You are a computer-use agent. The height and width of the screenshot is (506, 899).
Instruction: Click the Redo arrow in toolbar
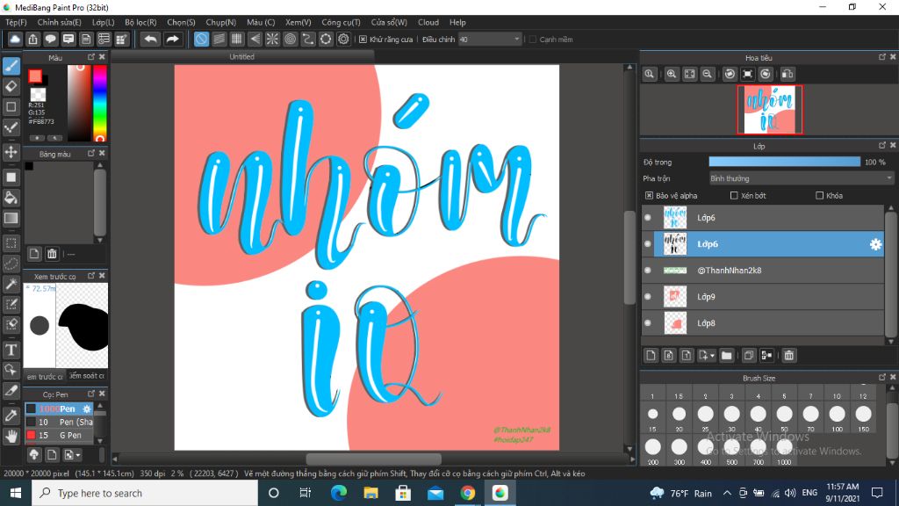coord(172,39)
